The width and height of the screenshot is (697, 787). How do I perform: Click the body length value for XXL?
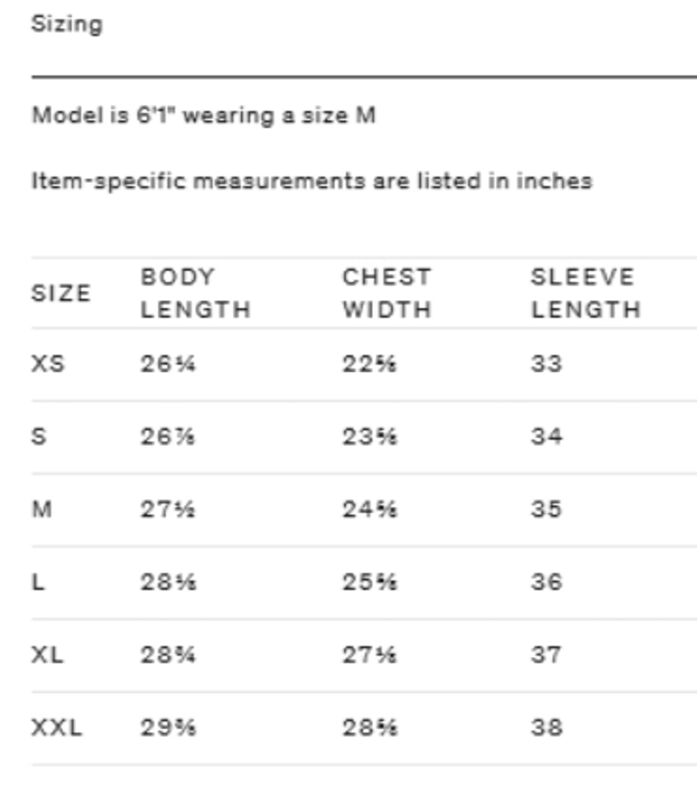coord(168,727)
